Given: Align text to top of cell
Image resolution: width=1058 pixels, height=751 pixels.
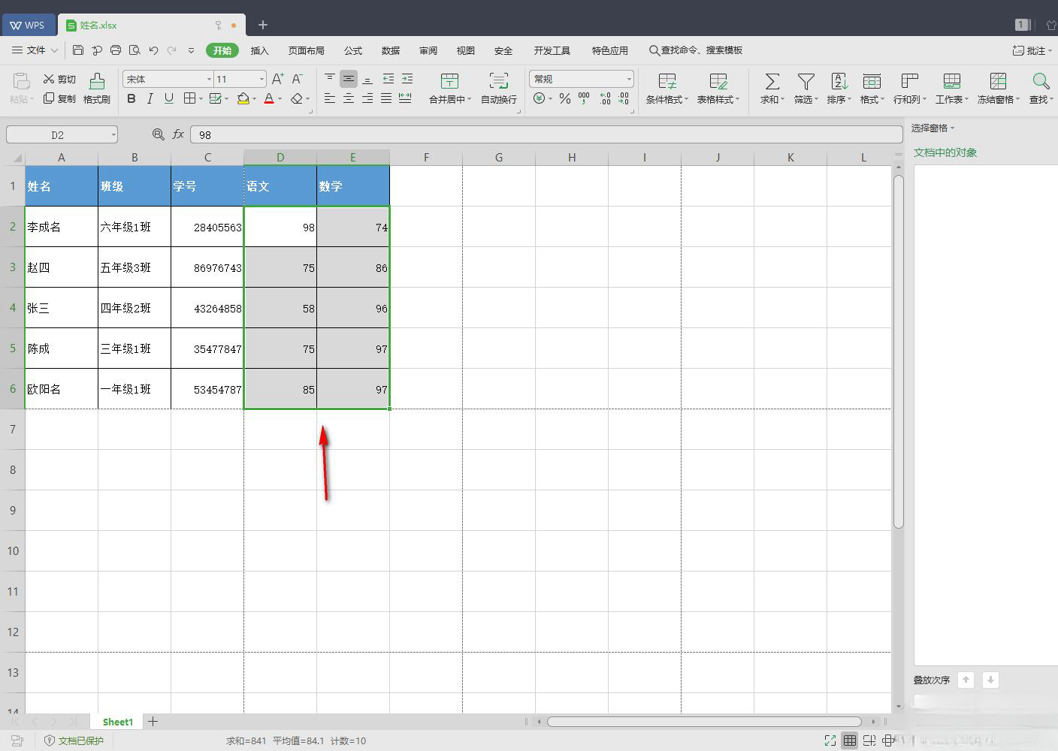Looking at the screenshot, I should (x=330, y=78).
